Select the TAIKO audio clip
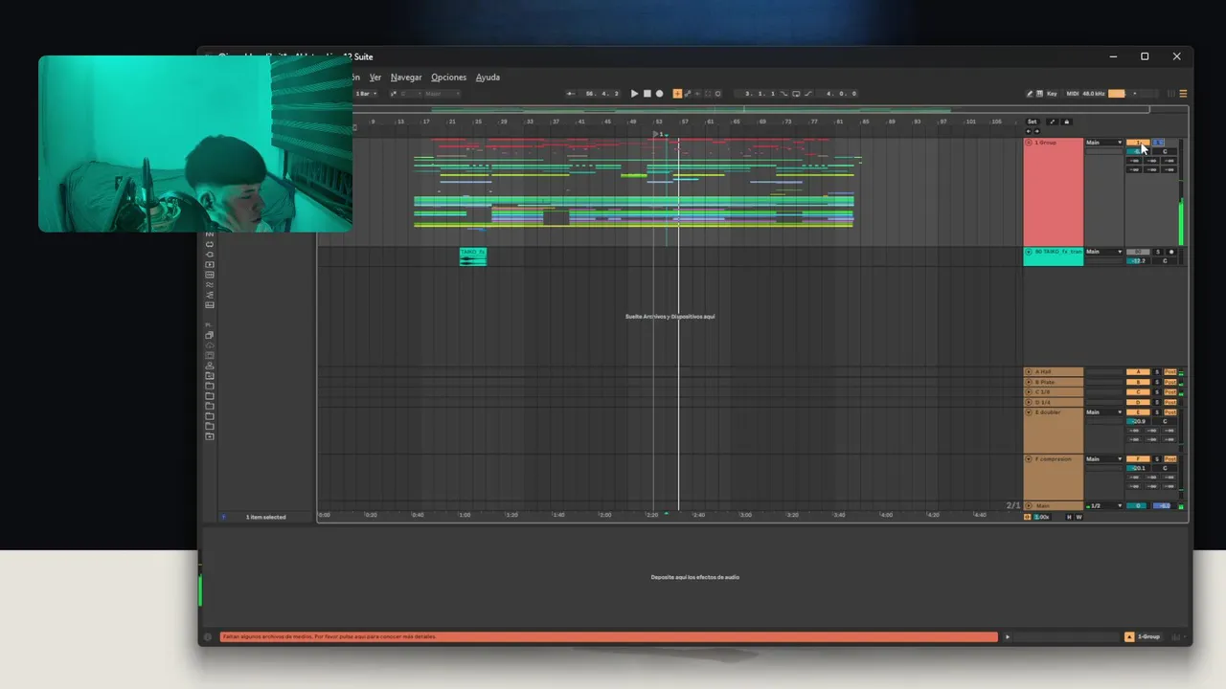Image resolution: width=1226 pixels, height=689 pixels. (473, 256)
